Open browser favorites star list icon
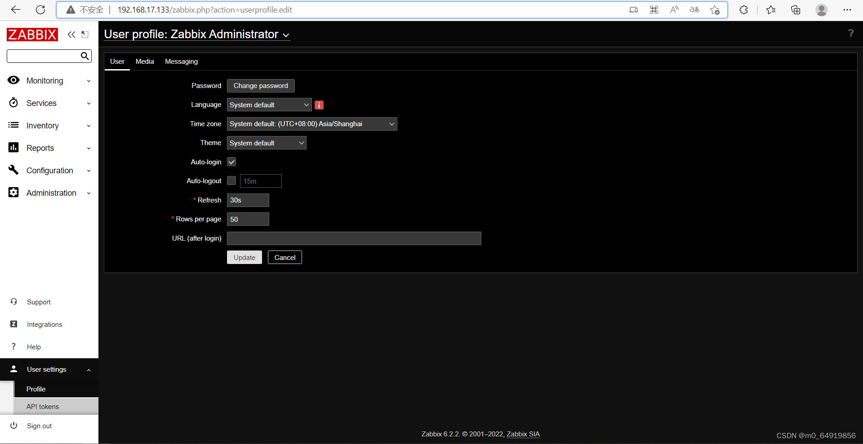Screen dimensions: 863x444 770,10
